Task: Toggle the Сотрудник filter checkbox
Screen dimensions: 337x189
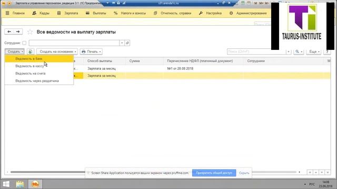Action: click(24, 43)
